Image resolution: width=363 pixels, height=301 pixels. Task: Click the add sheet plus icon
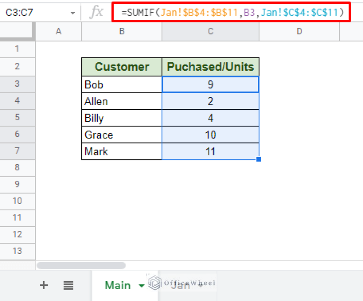(x=44, y=285)
